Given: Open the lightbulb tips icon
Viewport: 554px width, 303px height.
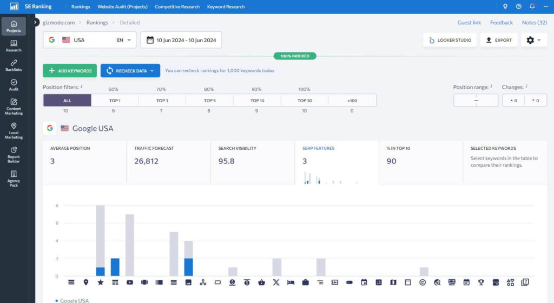Looking at the screenshot, I should click(505, 6).
